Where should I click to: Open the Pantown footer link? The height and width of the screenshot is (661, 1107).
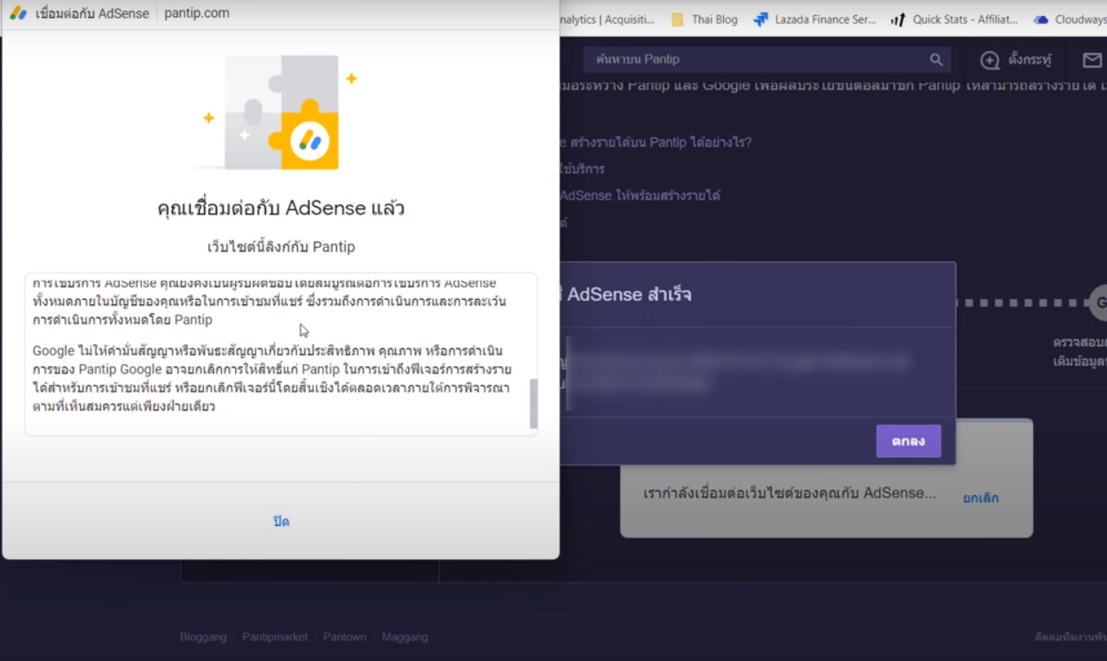click(344, 637)
